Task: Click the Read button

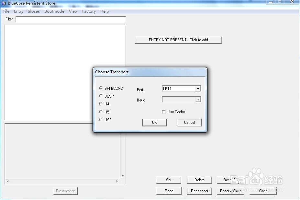Action: point(169,191)
